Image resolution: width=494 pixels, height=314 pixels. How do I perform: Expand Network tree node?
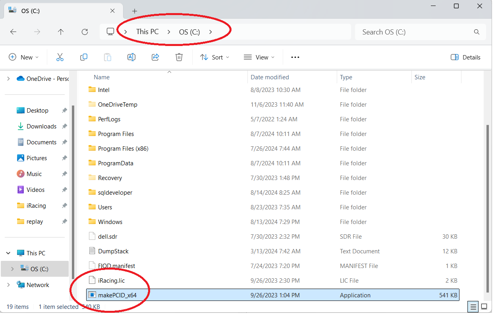(8, 285)
